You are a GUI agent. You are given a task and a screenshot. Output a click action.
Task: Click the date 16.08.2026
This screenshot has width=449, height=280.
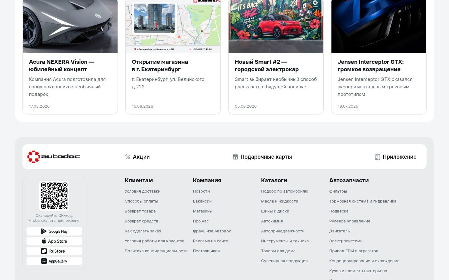(142, 106)
